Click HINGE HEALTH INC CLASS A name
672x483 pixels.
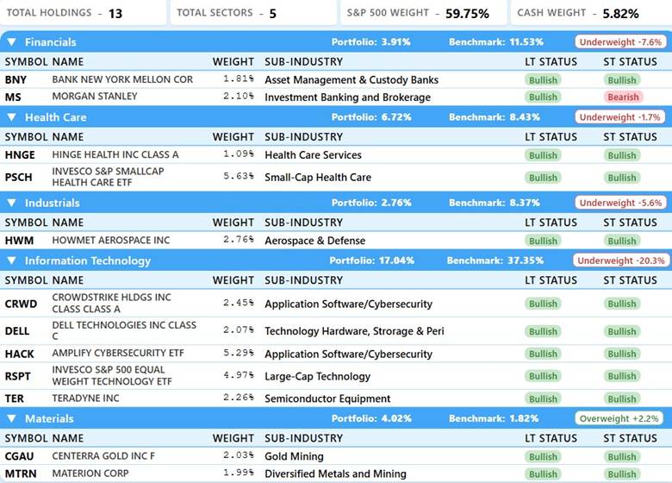click(x=115, y=154)
